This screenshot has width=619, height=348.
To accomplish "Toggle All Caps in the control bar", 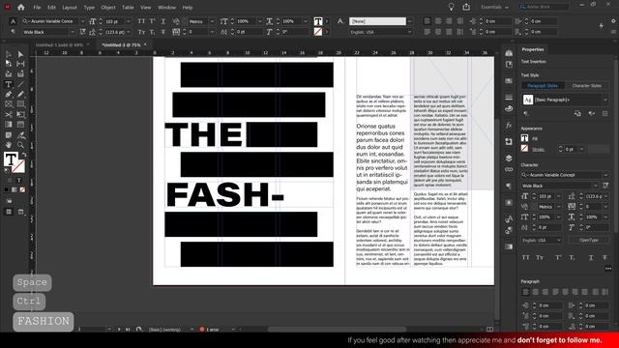I will coord(141,21).
